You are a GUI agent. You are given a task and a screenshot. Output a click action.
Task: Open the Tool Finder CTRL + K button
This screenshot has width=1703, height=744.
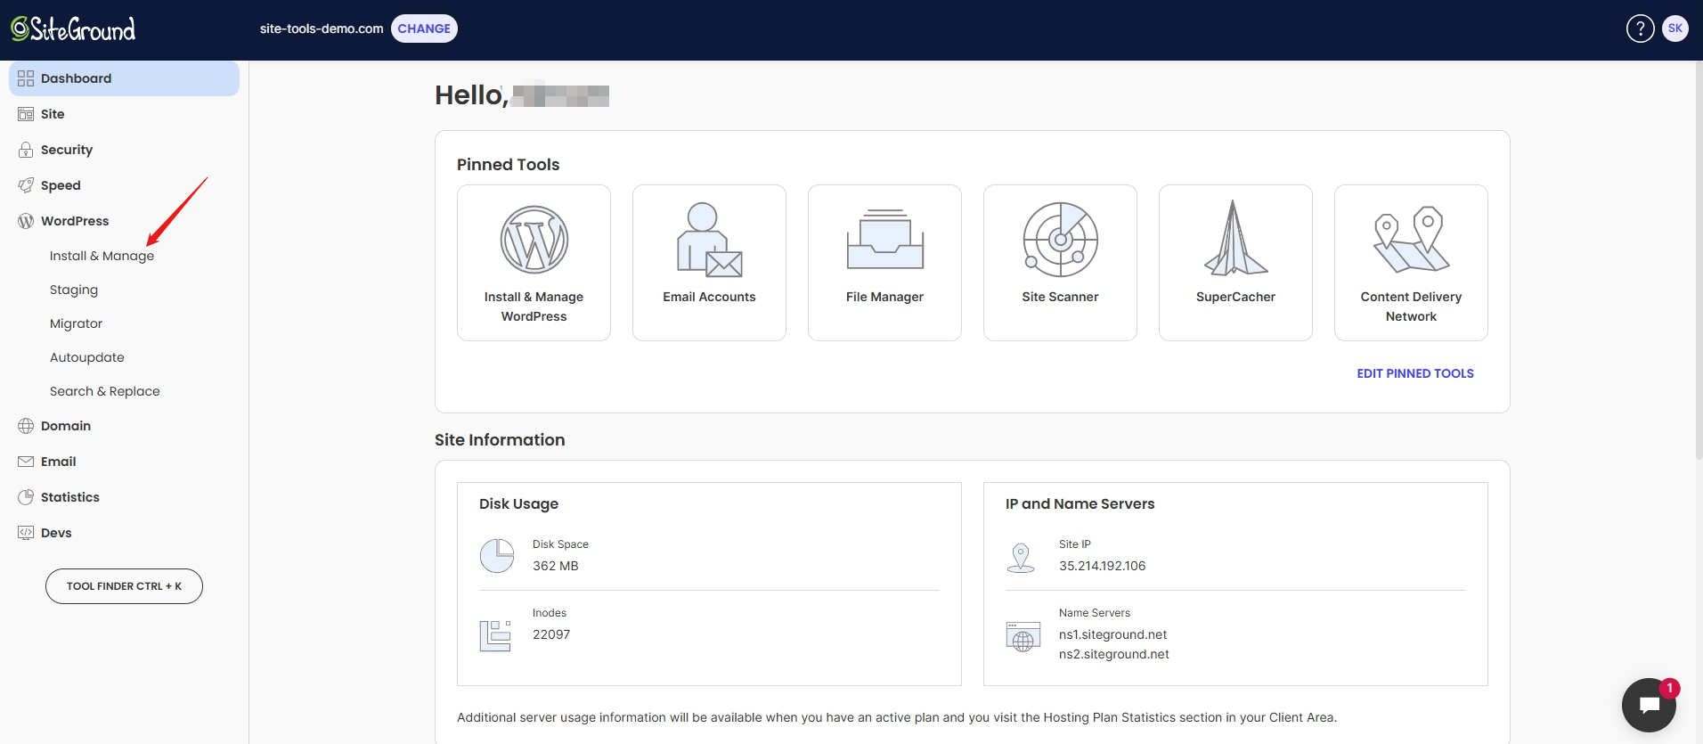pyautogui.click(x=124, y=586)
